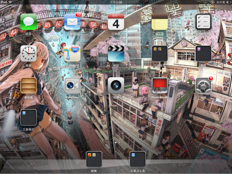This screenshot has height=174, width=232.
Task: Open the 工具程式 folder
Action: tap(28, 117)
